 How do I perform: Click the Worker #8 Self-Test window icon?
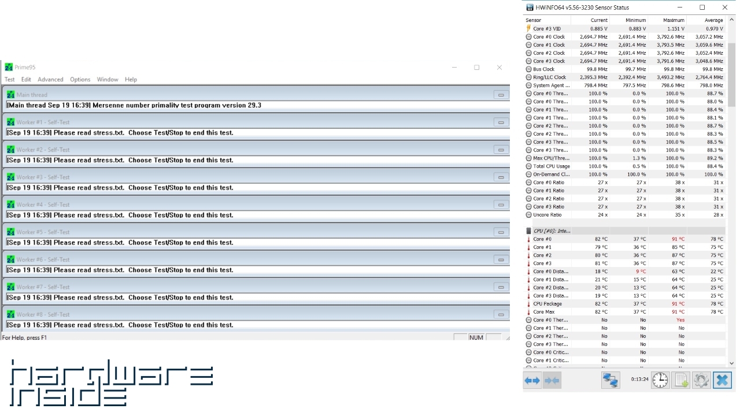[x=10, y=314]
